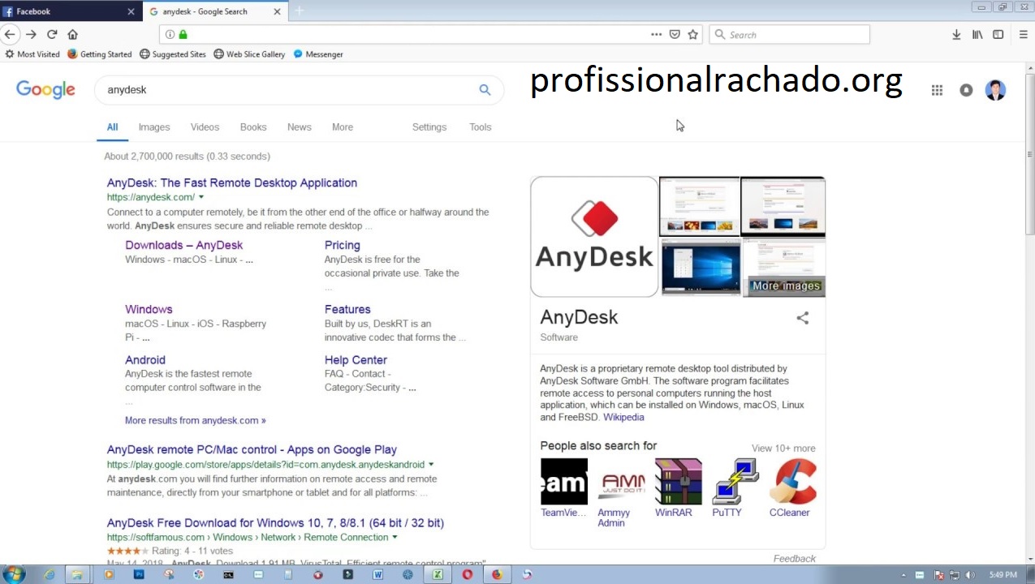1035x584 pixels.
Task: Go to the Google logo homepage
Action: (x=45, y=90)
